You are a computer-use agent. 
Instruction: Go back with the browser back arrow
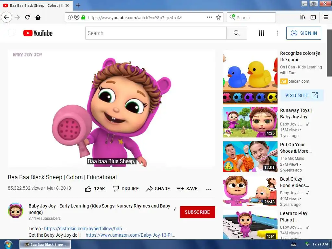(x=6, y=17)
